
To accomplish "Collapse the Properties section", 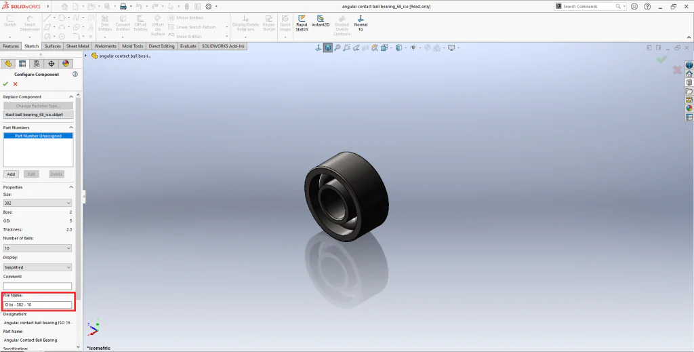I will click(70, 187).
